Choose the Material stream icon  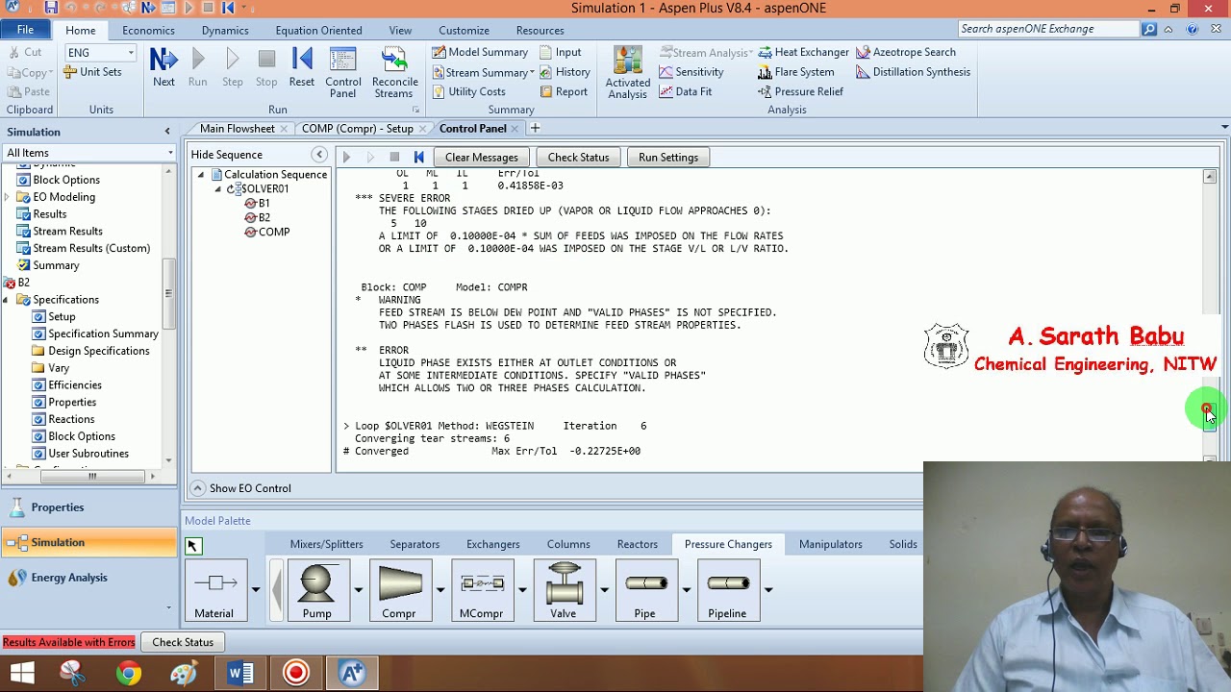click(214, 590)
